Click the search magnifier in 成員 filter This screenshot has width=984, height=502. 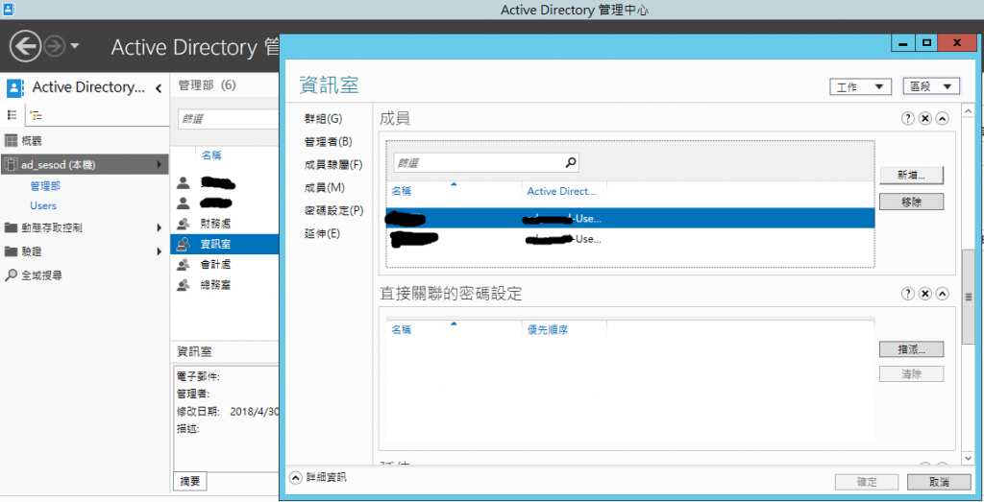click(571, 163)
